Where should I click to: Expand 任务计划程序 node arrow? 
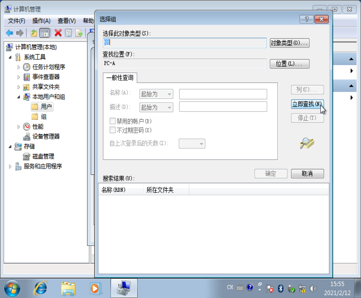coord(19,67)
